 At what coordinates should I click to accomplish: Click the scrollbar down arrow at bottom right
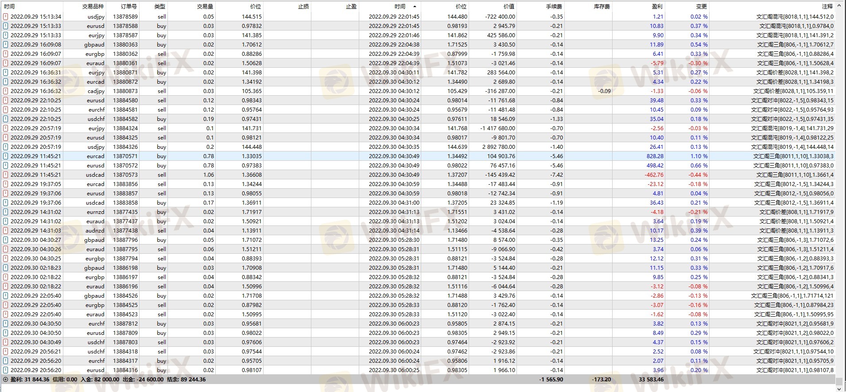click(x=838, y=388)
